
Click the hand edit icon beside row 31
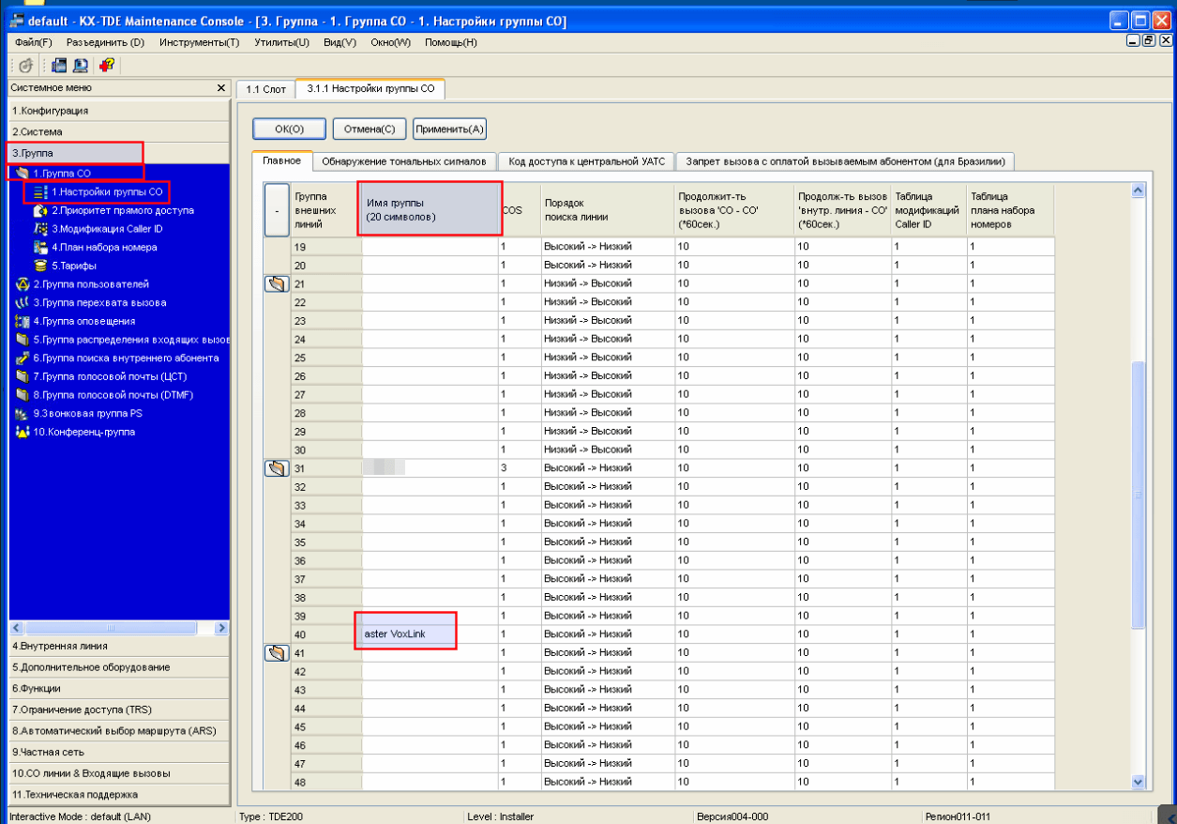(x=277, y=467)
